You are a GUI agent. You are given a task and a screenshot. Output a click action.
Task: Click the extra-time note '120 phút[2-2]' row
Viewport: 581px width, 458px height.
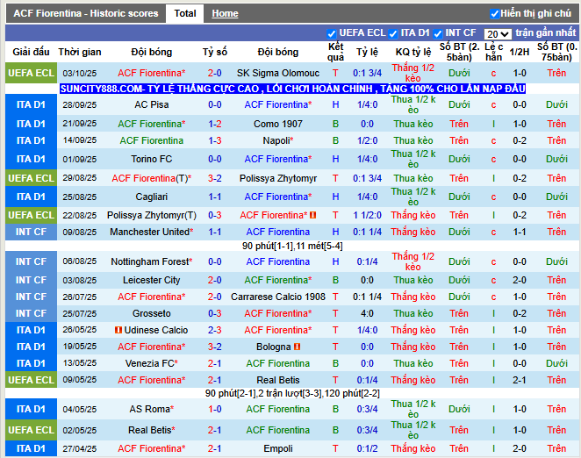pyautogui.click(x=292, y=393)
